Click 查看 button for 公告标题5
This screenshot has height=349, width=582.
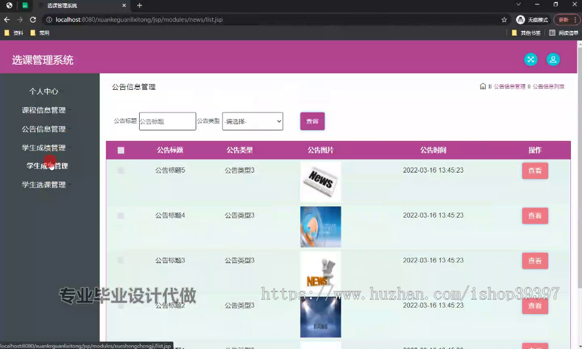[535, 171]
